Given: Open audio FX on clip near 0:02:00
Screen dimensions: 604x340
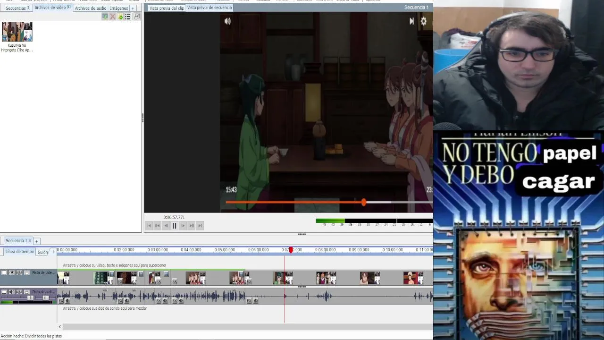Looking at the screenshot, I should 120,300.
